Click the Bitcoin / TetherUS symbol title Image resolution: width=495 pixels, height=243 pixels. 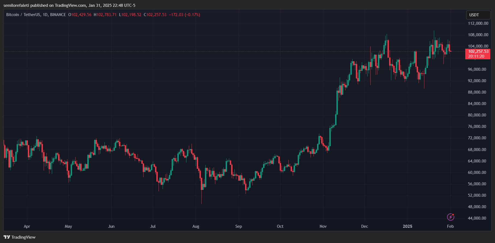[36, 15]
